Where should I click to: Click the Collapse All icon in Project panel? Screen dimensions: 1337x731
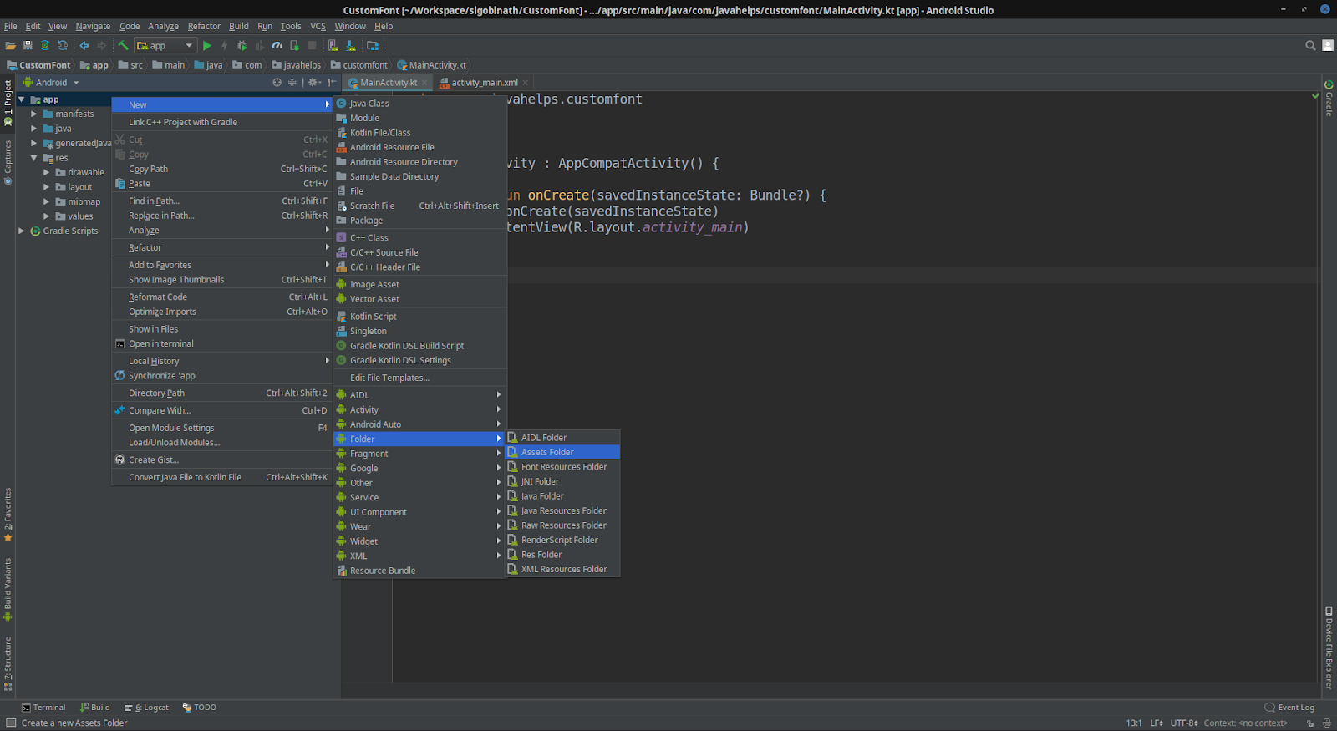tap(292, 83)
